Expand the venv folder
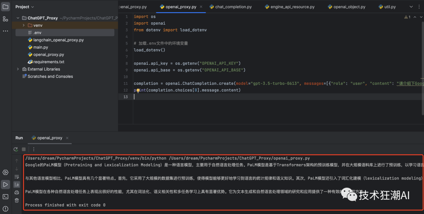Image resolution: width=424 pixels, height=214 pixels. coord(24,26)
